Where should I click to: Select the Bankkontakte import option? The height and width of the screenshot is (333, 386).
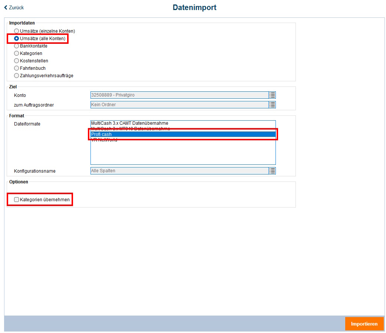(16, 46)
